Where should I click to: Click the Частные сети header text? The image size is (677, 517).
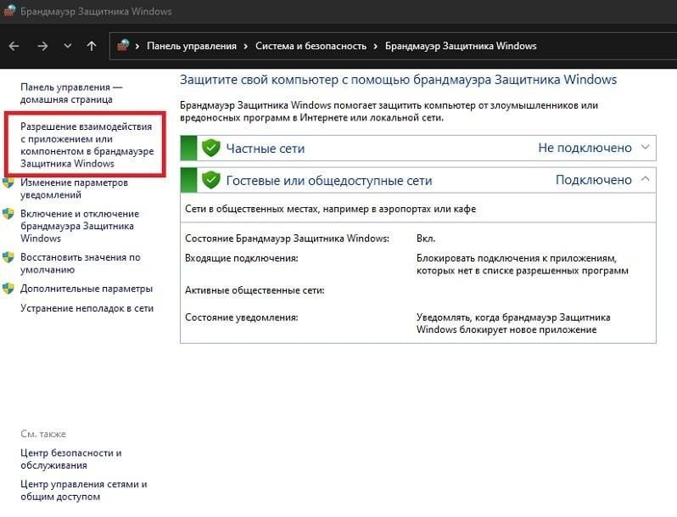[266, 149]
